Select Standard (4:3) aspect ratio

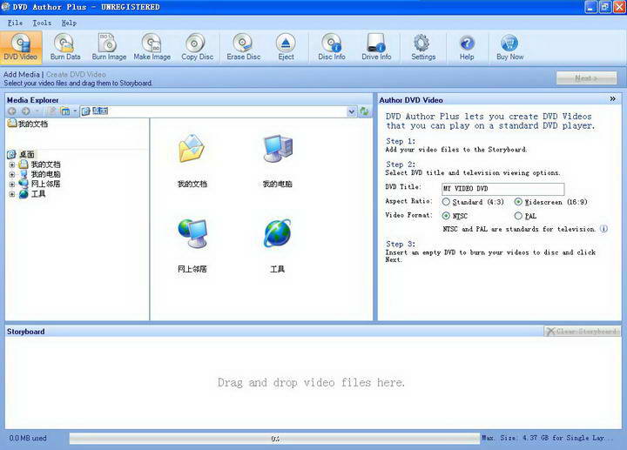(446, 202)
